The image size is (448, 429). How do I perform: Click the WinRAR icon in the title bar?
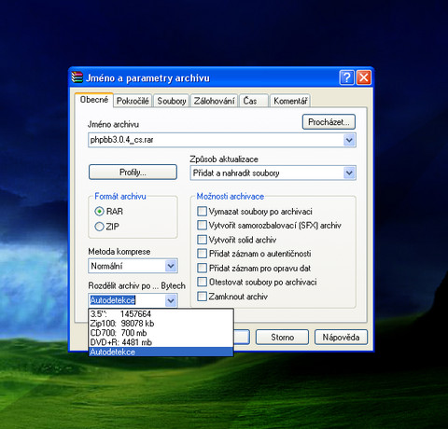tap(77, 77)
